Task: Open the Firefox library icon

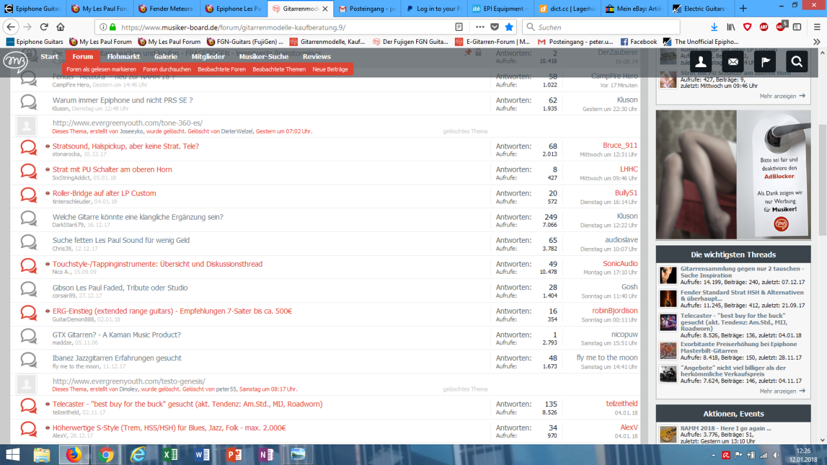Action: click(x=731, y=27)
